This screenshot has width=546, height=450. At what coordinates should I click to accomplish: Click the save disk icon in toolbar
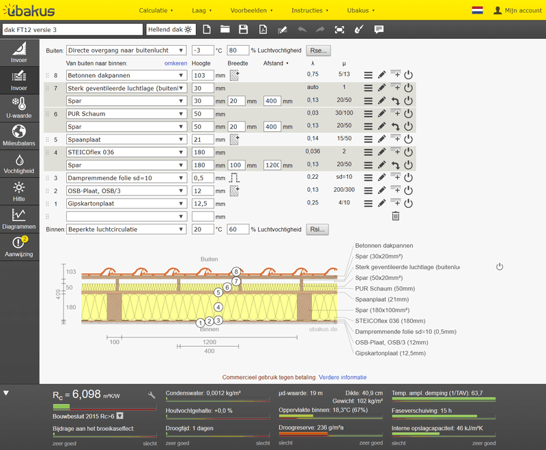[x=243, y=29]
